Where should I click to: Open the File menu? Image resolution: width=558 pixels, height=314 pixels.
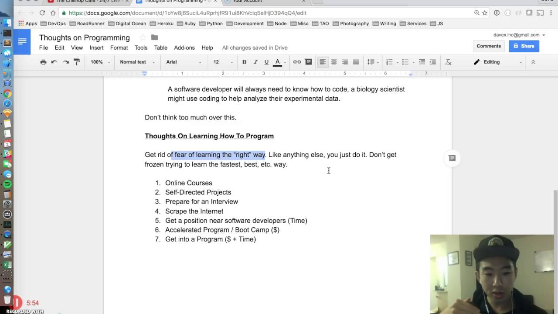44,48
